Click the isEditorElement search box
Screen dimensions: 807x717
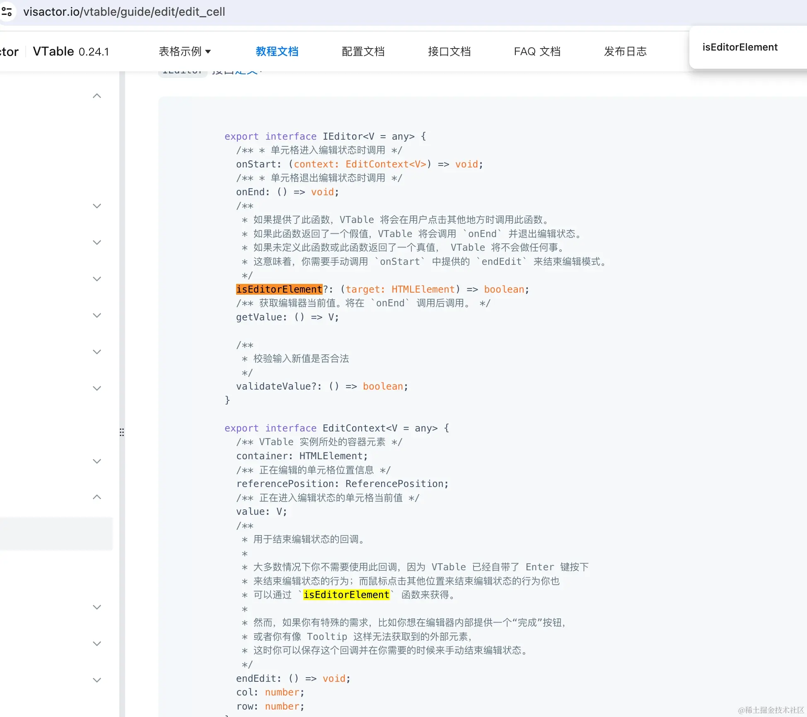pyautogui.click(x=740, y=47)
